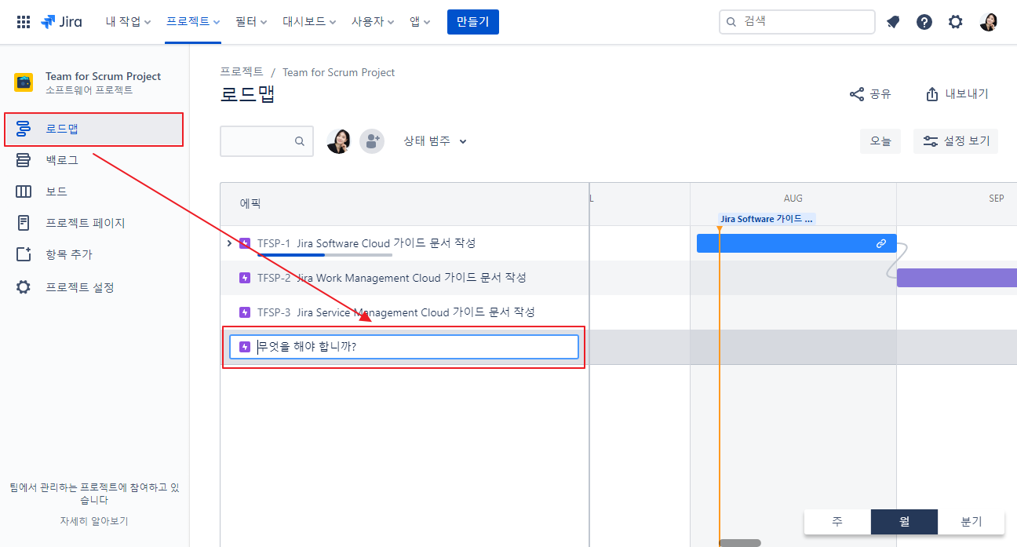Open the app switcher grid icon
The height and width of the screenshot is (547, 1017).
[x=24, y=22]
